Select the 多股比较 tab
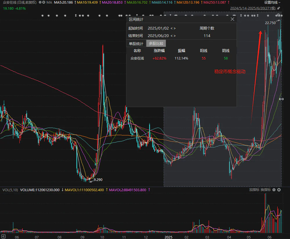 [x=156, y=44]
